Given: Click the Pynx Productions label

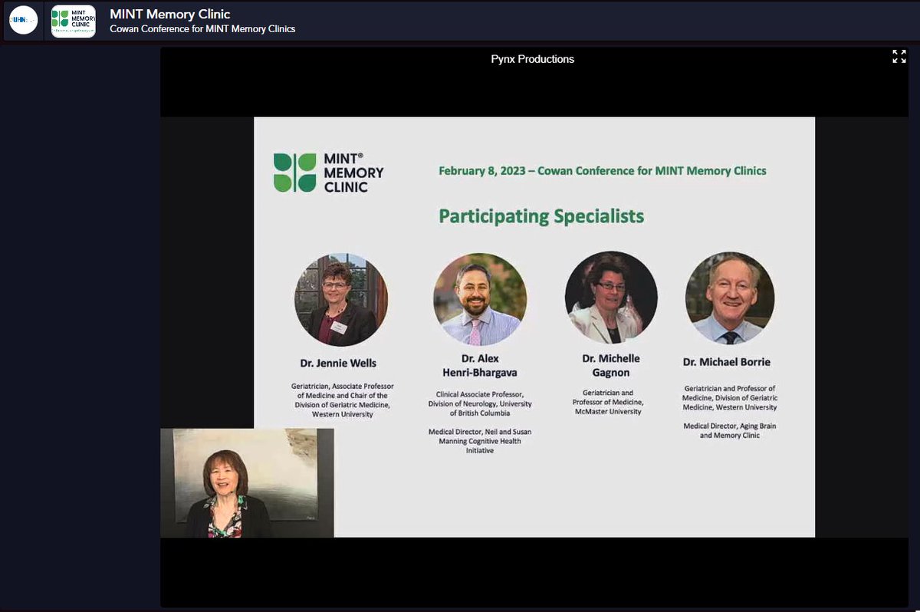Looking at the screenshot, I should [533, 58].
